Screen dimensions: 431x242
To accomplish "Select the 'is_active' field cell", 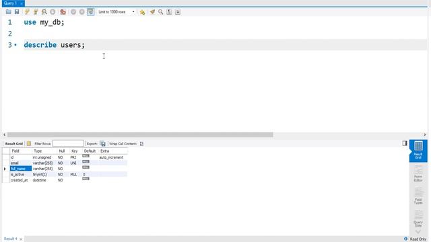I will (21, 174).
